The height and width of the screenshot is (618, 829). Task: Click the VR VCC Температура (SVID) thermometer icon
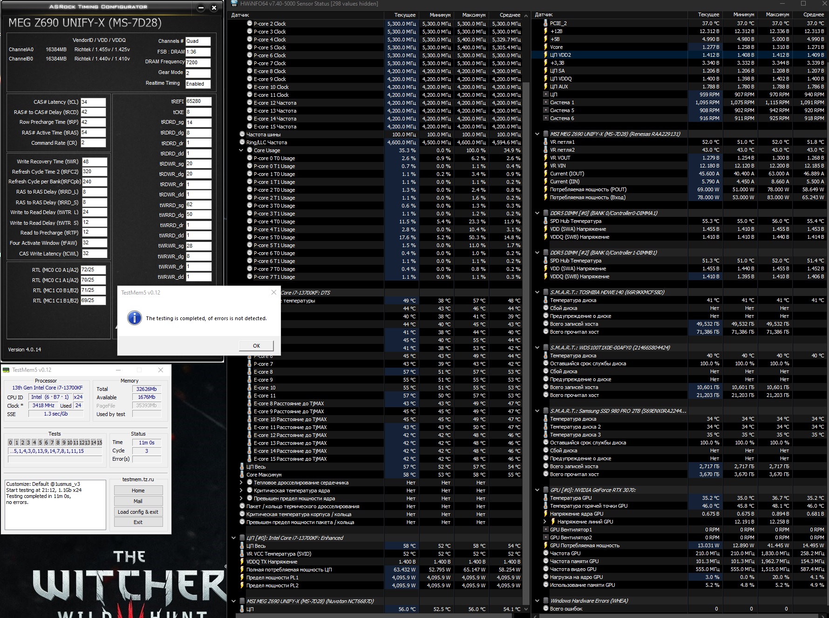(242, 554)
